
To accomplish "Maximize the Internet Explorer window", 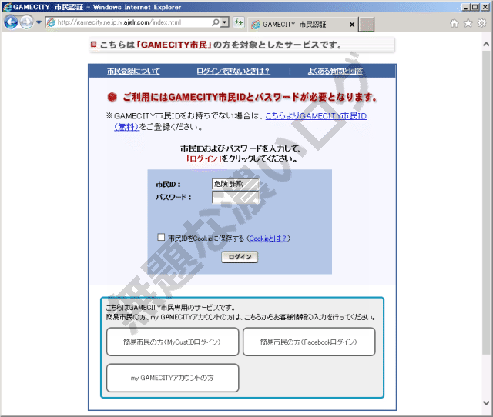I will (x=475, y=7).
